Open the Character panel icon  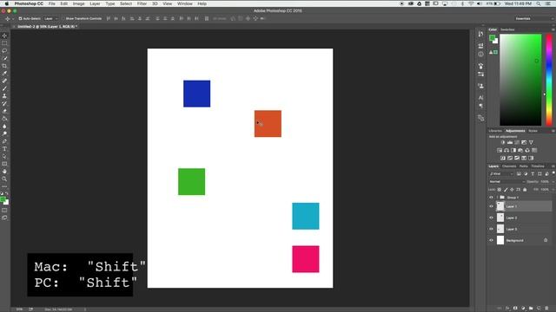point(480,98)
